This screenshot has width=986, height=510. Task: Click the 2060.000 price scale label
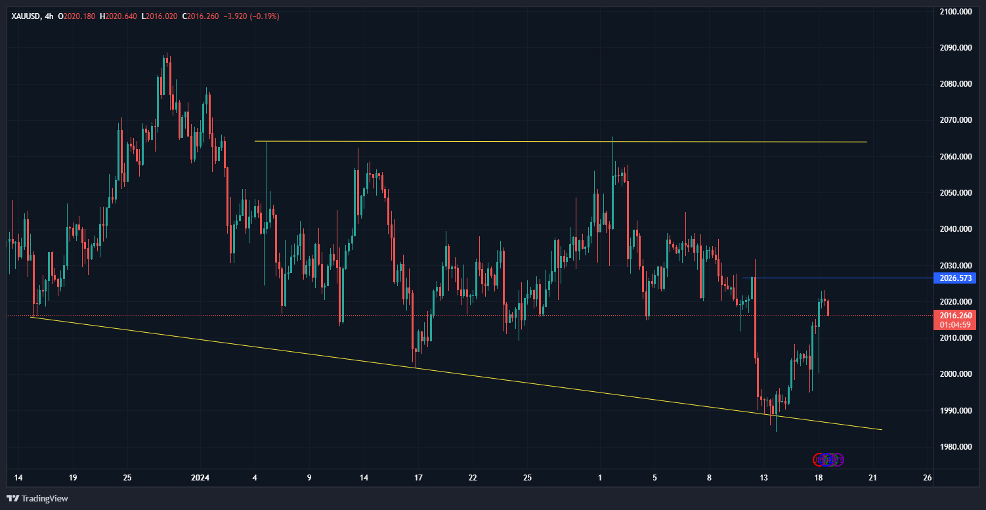[x=954, y=157]
